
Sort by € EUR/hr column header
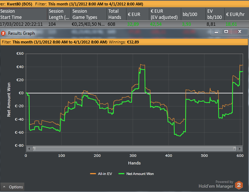(237, 14)
